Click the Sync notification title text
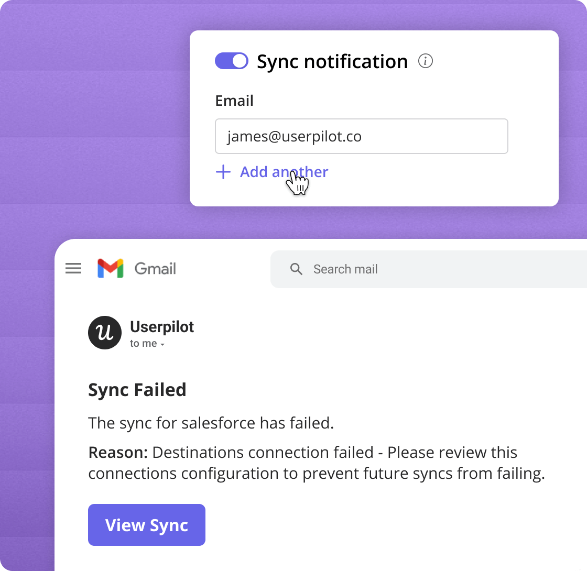This screenshot has height=571, width=587. [332, 61]
